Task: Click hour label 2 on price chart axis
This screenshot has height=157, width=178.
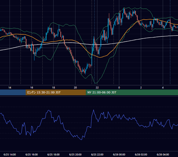Action: tap(141, 88)
